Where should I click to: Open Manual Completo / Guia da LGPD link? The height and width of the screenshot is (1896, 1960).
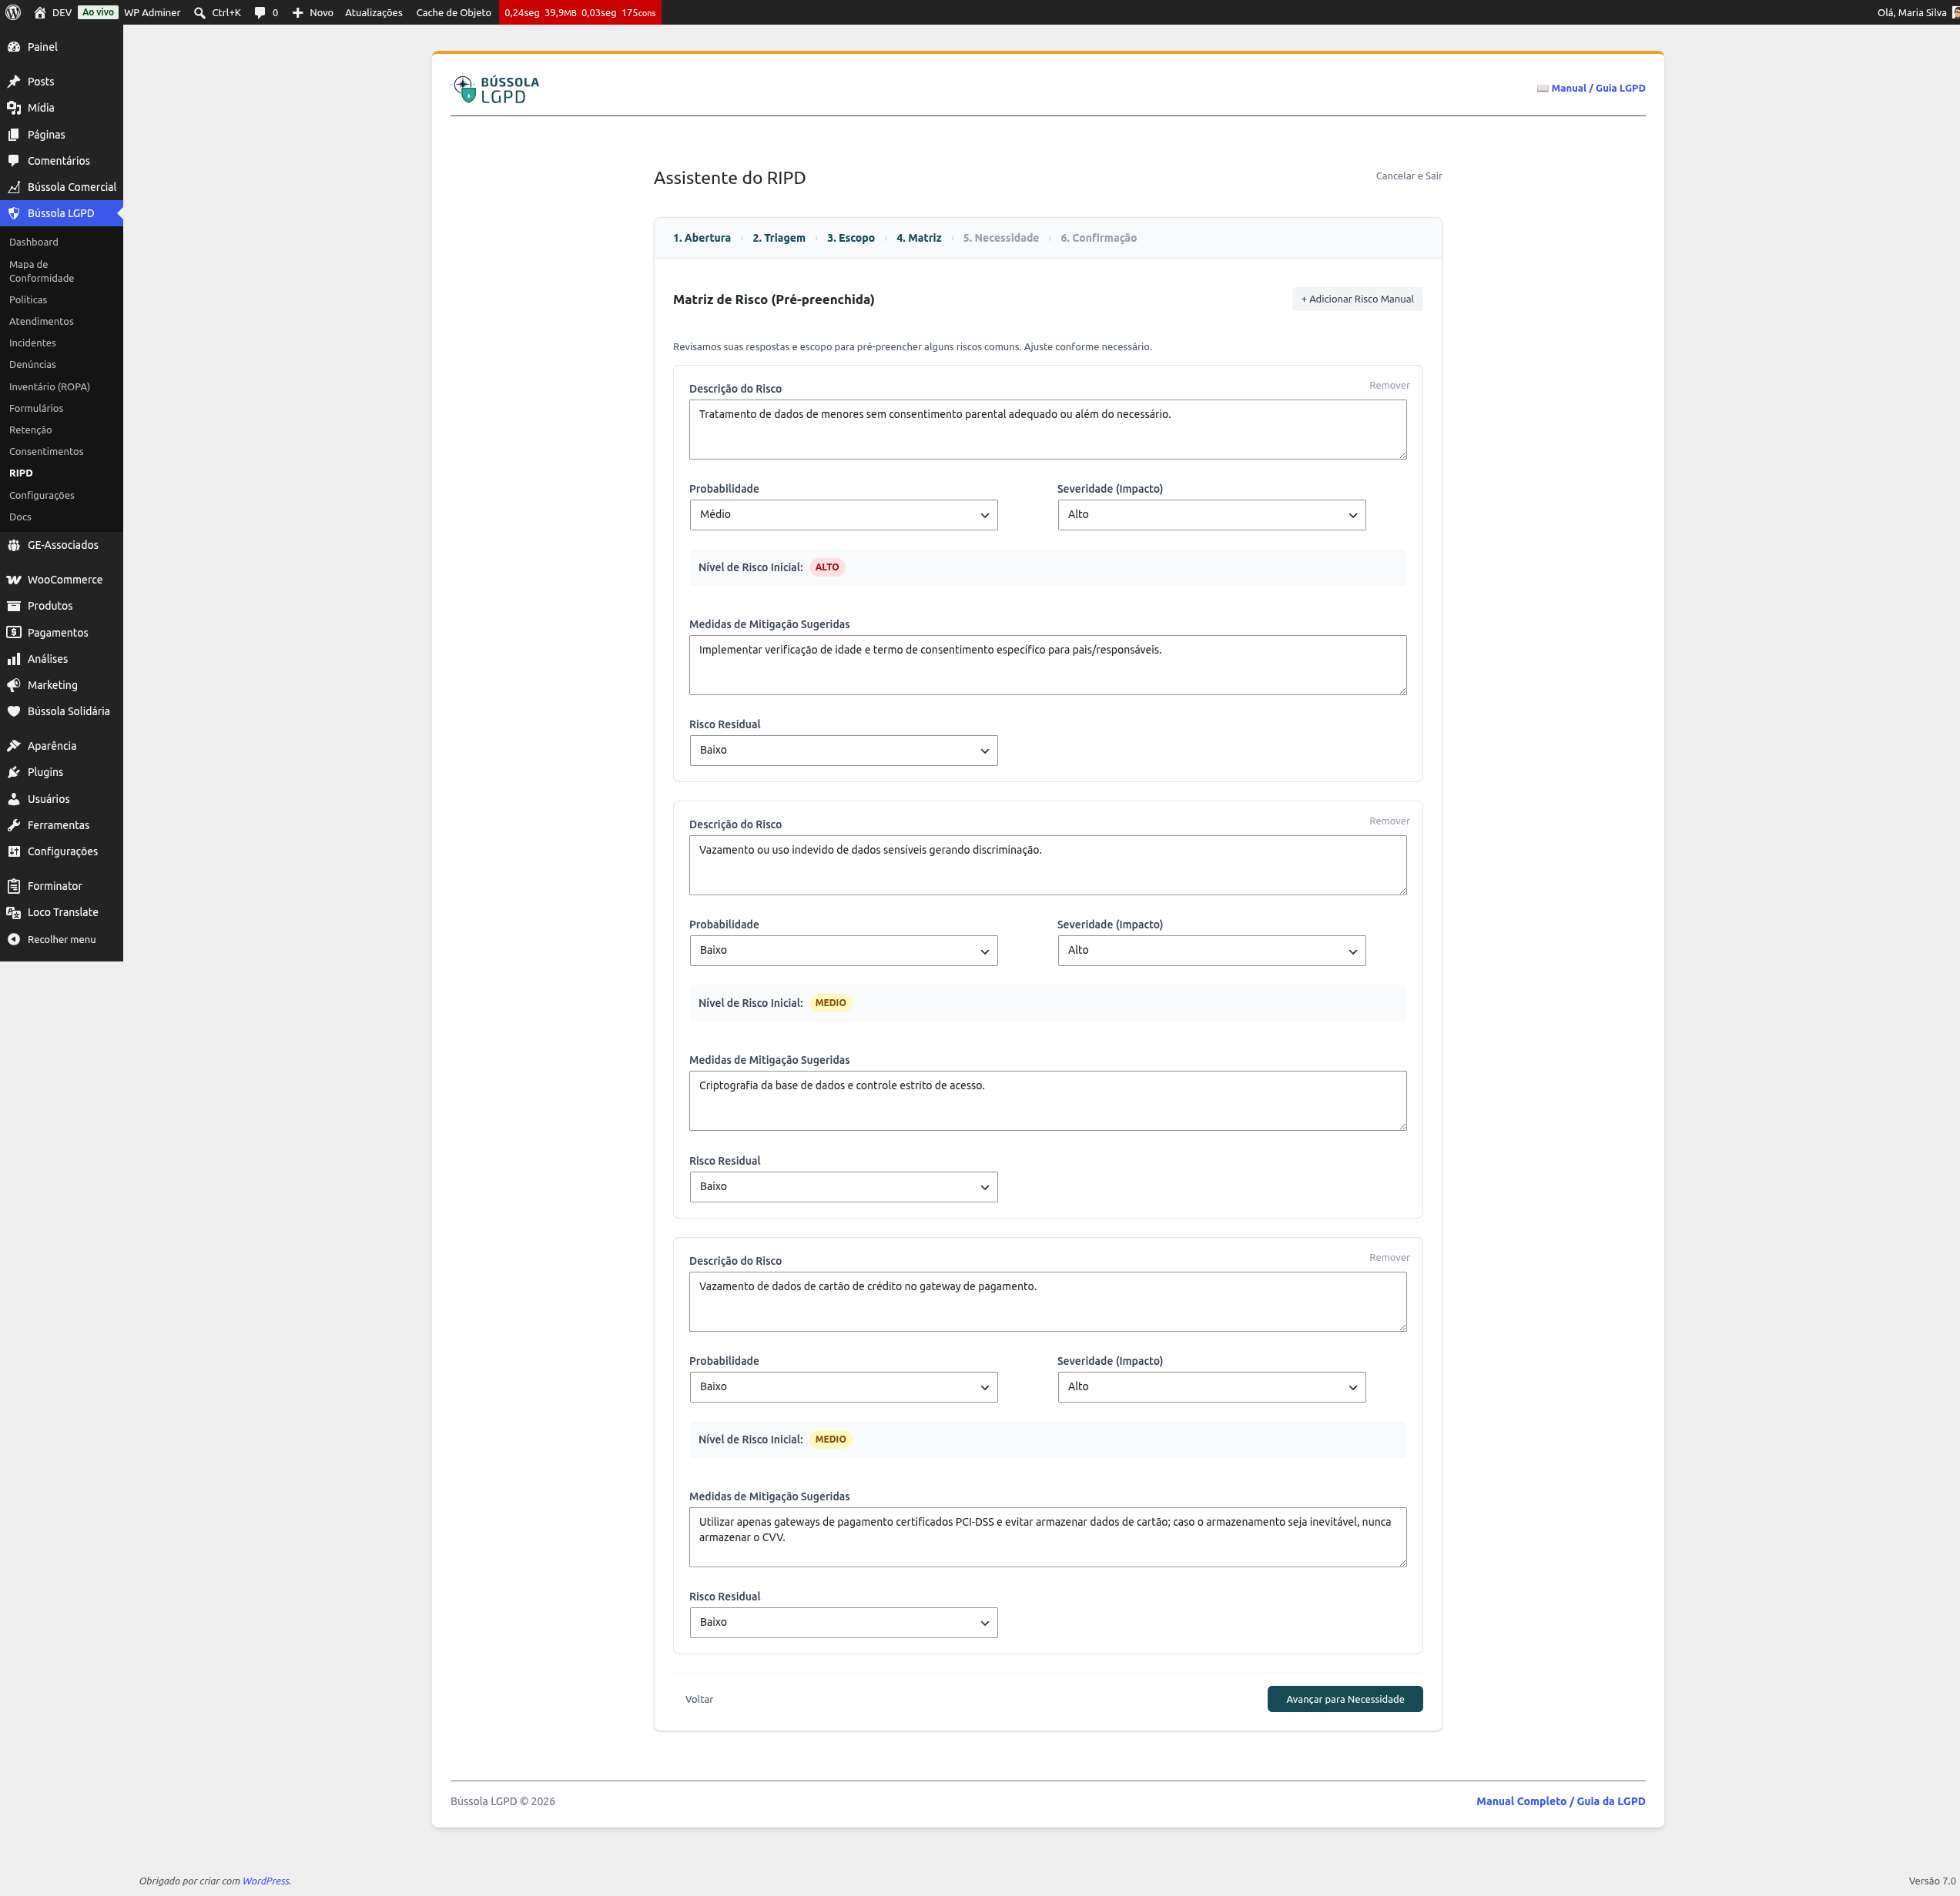(x=1560, y=1801)
